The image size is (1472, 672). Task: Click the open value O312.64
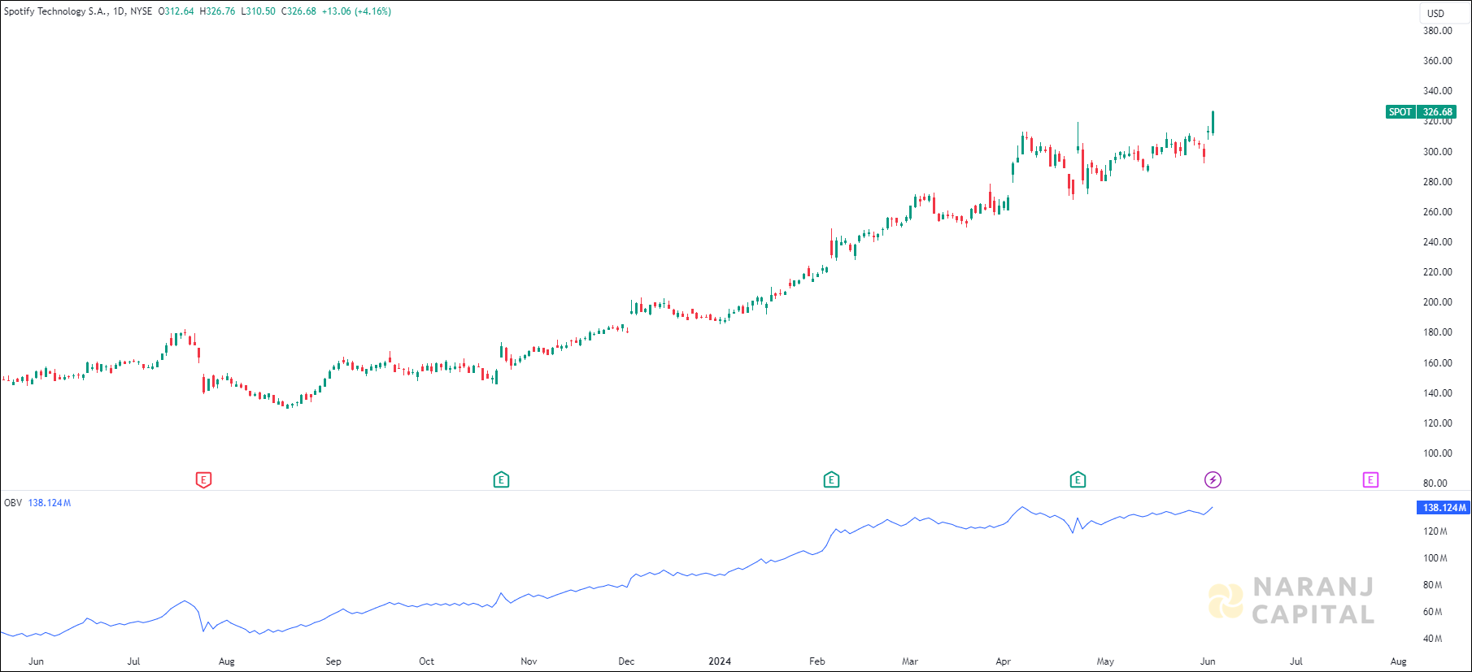176,11
